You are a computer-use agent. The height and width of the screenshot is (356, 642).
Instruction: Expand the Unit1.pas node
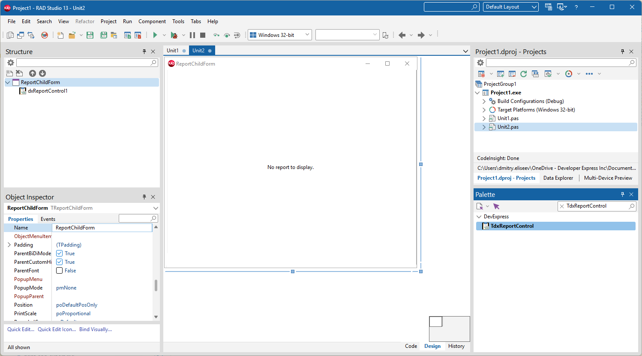(x=484, y=118)
